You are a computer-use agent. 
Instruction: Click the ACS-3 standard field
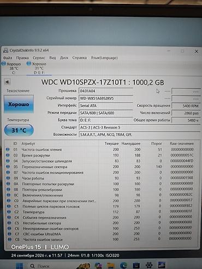pos(139,128)
